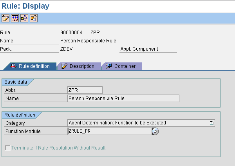
Task: Click the notepad icon on Description tab
Action: click(64, 66)
